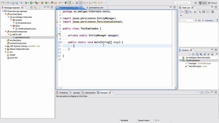Open Outline view menu triangle
219x123 pixels.
click(x=217, y=54)
